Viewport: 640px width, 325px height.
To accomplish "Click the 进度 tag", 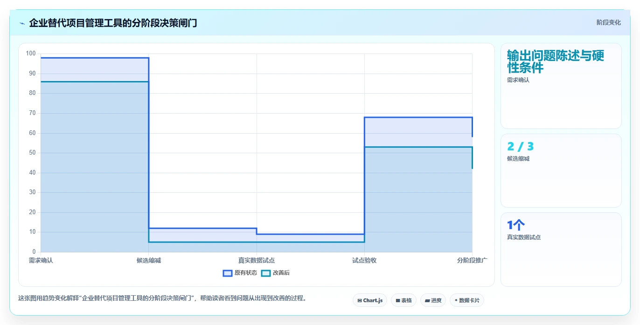I will click(433, 301).
